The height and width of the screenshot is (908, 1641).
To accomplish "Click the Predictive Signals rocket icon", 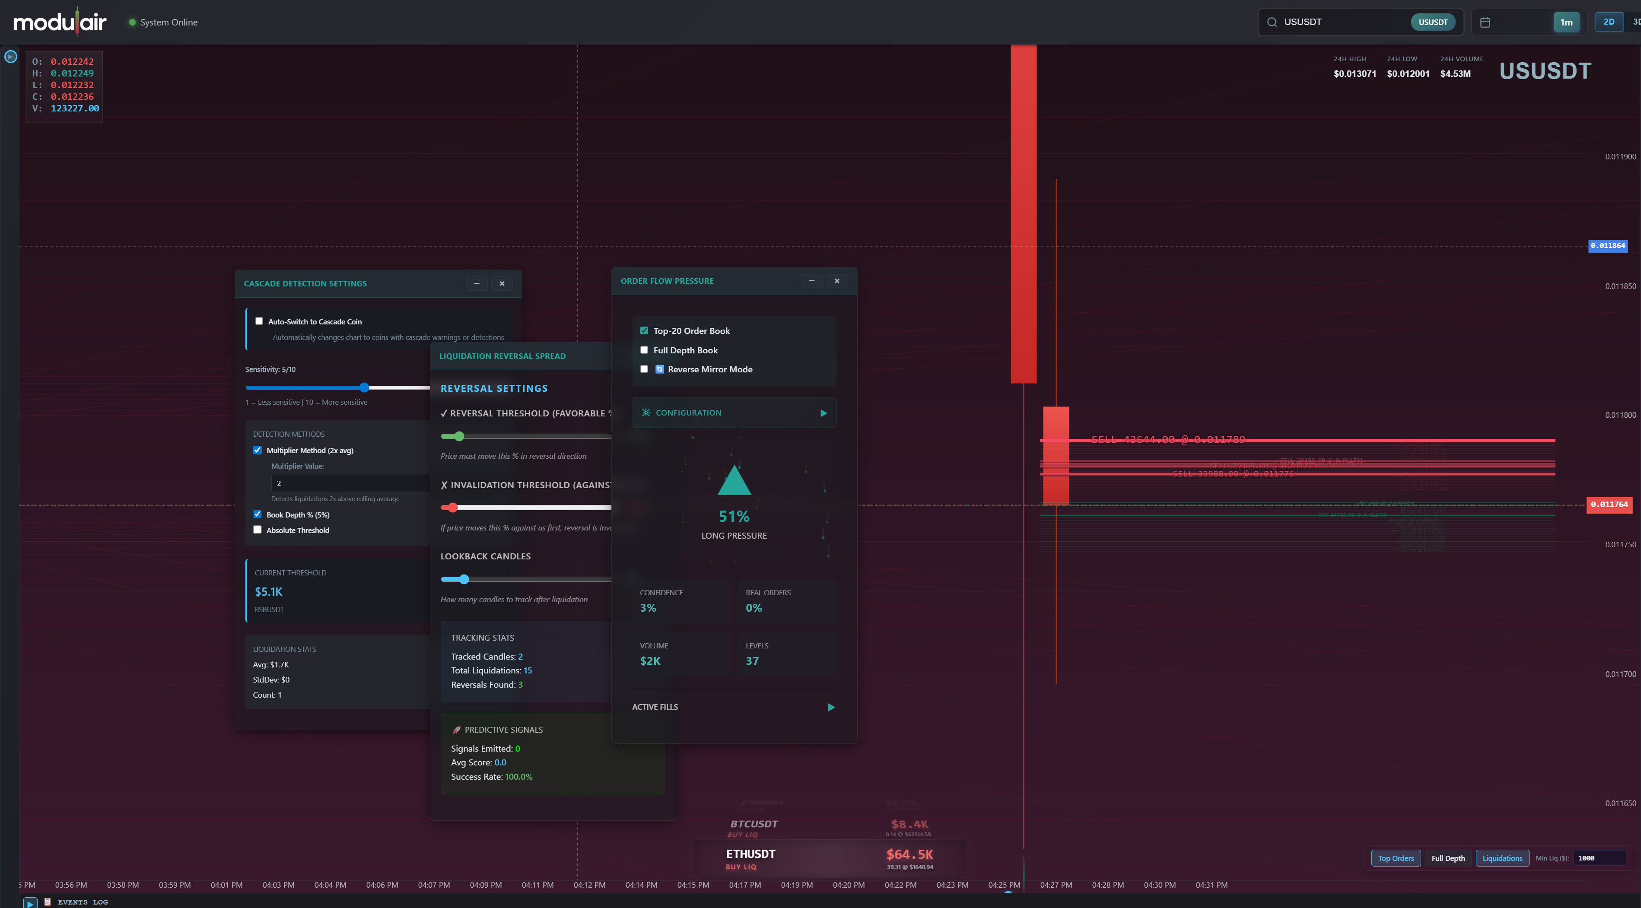I will point(456,730).
